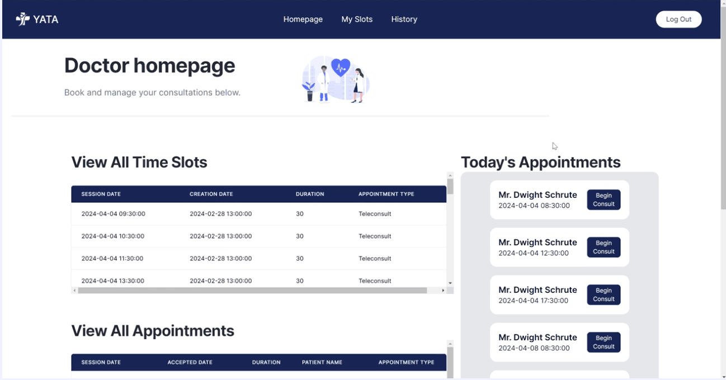Viewport: 726px width, 380px height.
Task: Click Teleconsult in the 10:30:00 slot row
Action: [x=375, y=236]
